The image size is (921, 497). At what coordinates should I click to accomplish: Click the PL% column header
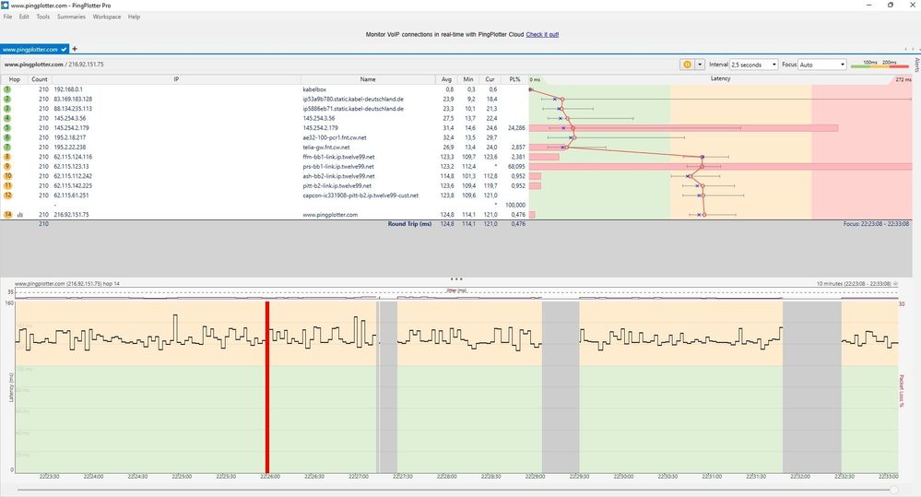tap(514, 79)
